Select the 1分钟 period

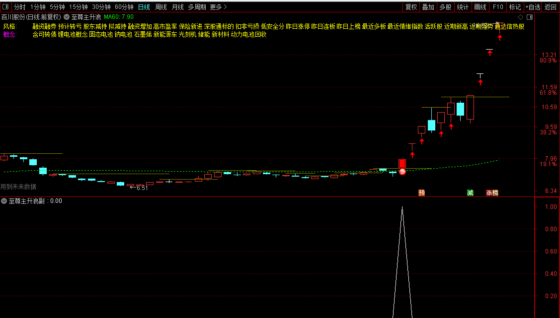38,7
